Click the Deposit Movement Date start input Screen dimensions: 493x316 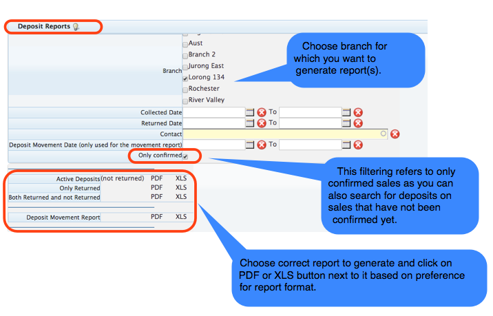(214, 145)
